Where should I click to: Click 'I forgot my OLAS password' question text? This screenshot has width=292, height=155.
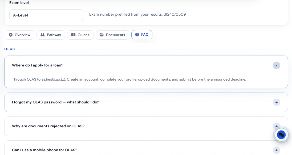click(x=55, y=102)
